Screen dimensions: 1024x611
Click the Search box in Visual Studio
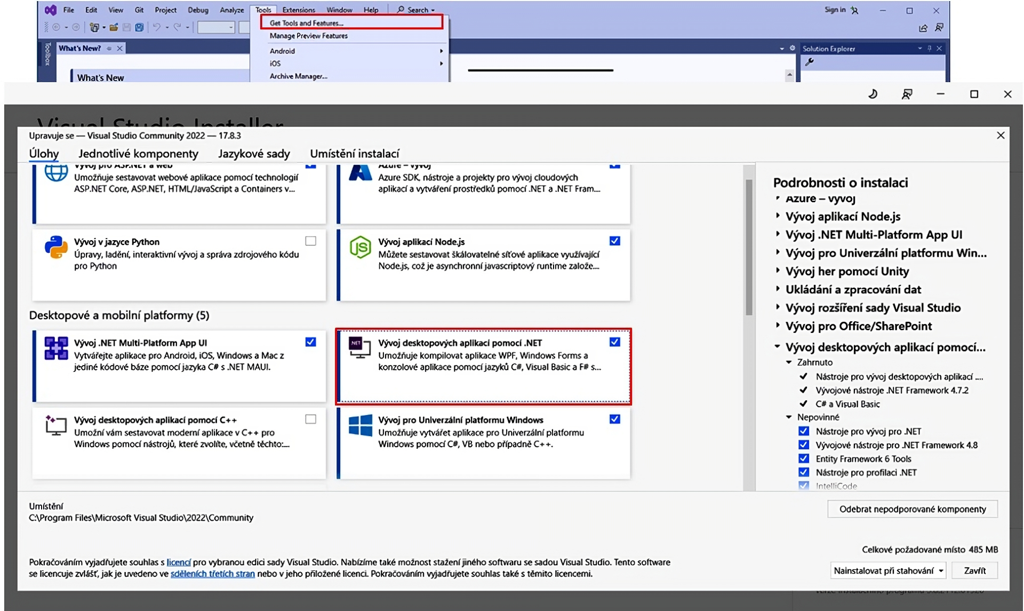coord(416,10)
